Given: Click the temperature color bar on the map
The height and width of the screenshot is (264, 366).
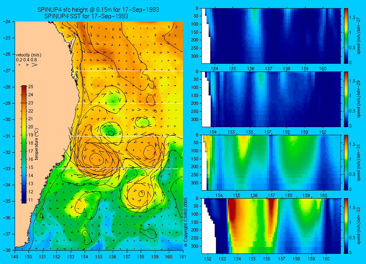Looking at the screenshot, I should point(24,144).
